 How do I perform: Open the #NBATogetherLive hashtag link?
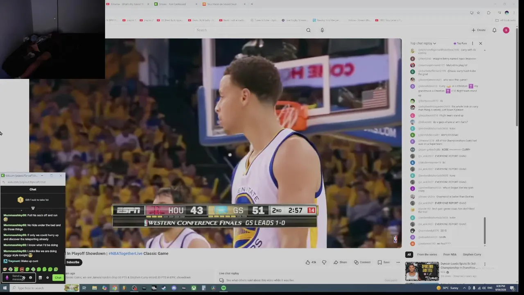[x=125, y=253]
